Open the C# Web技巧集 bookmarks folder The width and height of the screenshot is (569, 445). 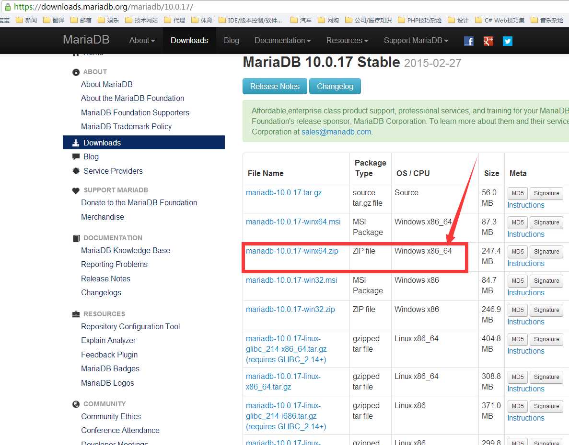(499, 20)
